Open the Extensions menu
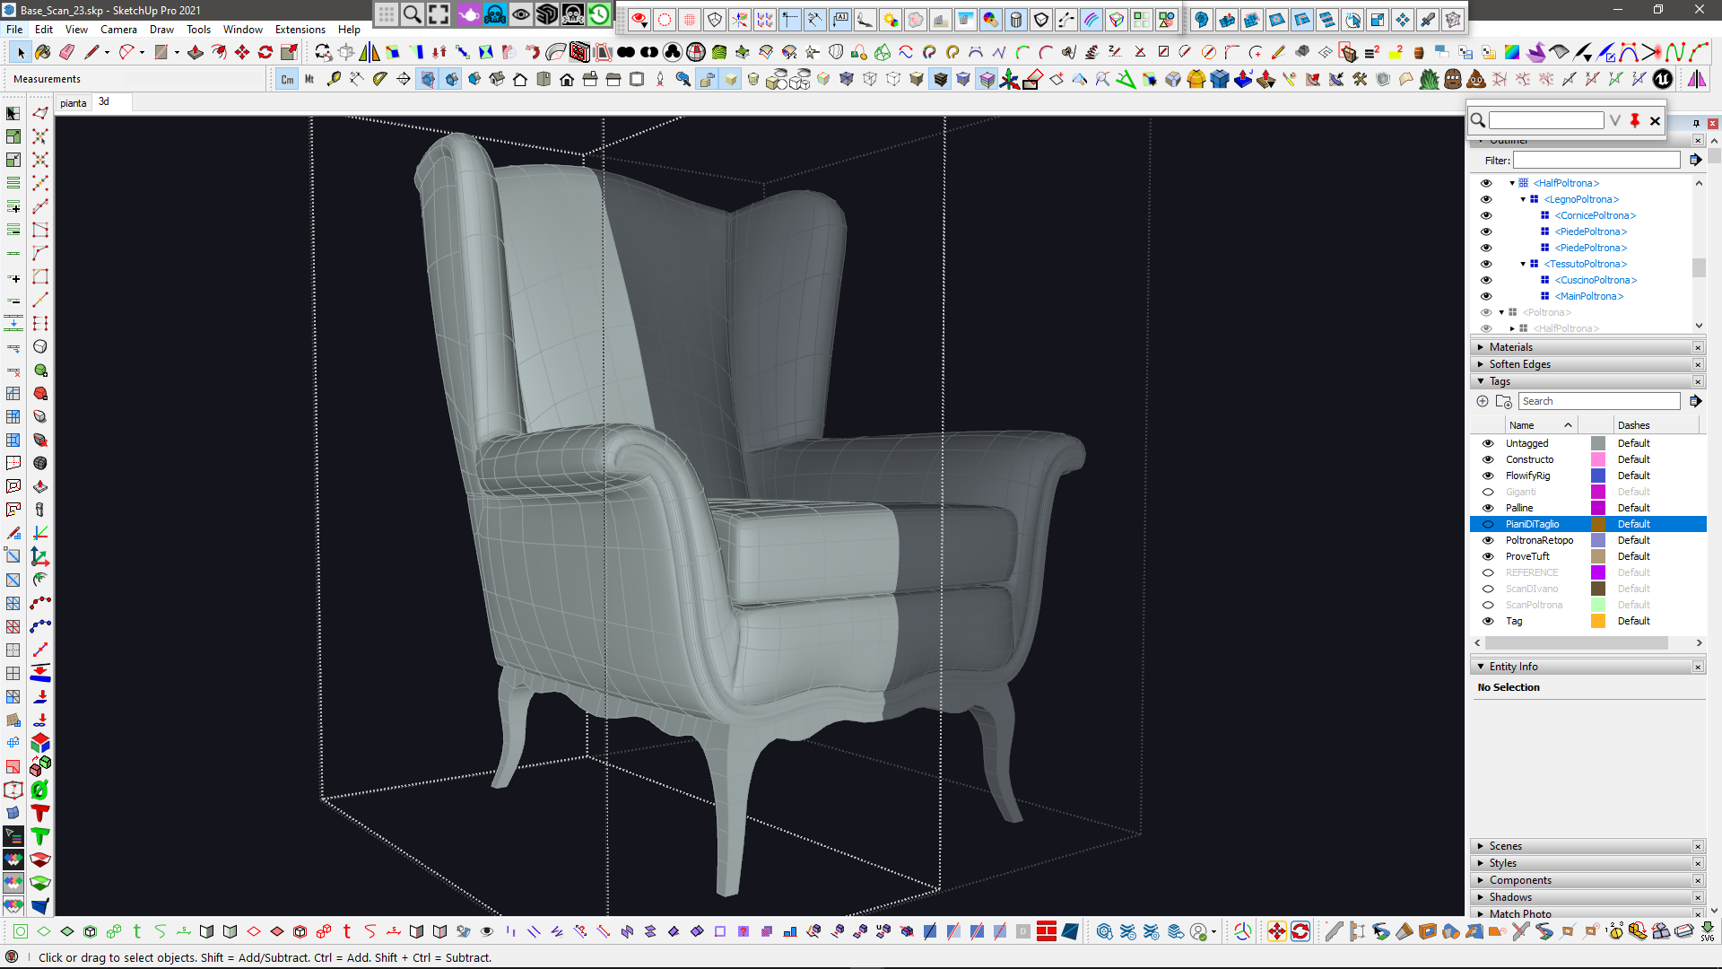This screenshot has height=969, width=1722. [300, 30]
